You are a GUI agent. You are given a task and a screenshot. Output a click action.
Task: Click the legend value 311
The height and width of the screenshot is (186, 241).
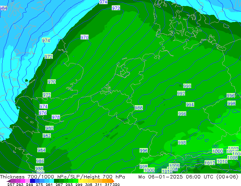click(98, 184)
